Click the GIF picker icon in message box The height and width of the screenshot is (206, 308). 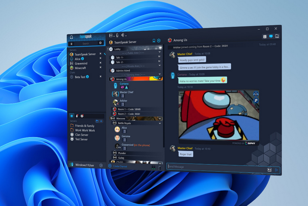(x=270, y=170)
